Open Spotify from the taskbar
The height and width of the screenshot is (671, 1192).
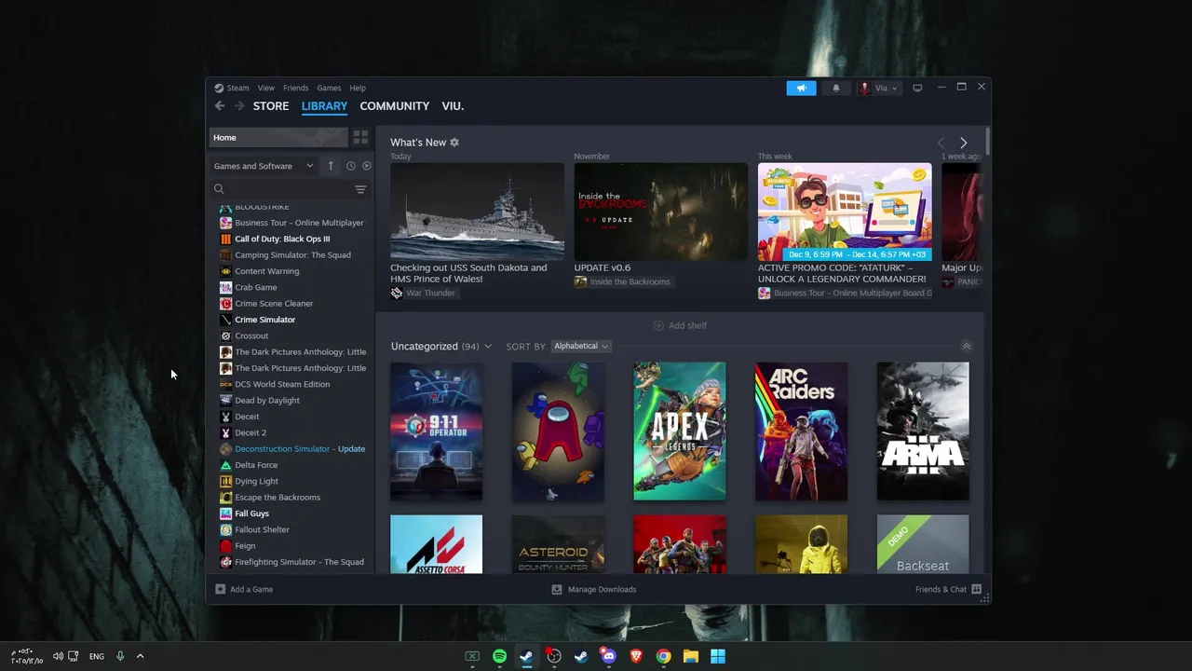[x=499, y=656]
